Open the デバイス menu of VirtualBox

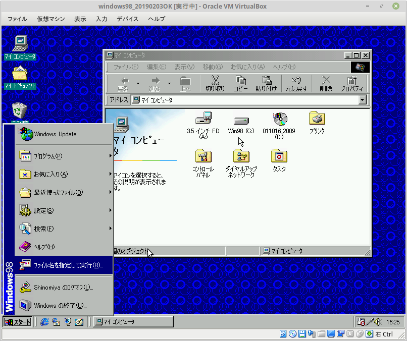[127, 19]
